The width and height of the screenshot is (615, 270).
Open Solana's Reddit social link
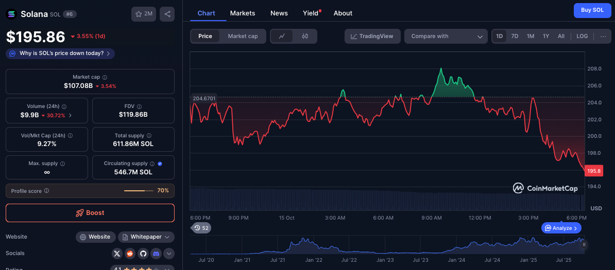[130, 253]
